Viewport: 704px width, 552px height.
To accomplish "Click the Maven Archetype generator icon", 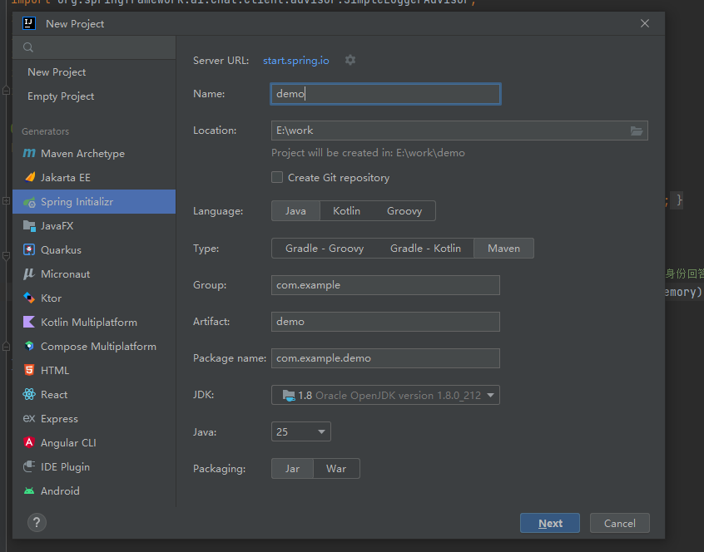I will click(x=29, y=153).
